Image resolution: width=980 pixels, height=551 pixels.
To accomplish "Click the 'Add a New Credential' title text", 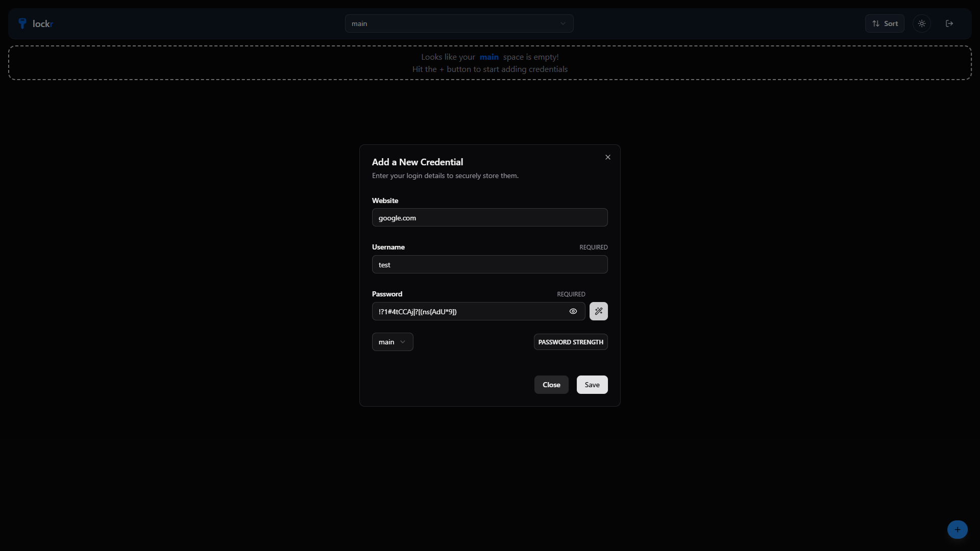I will tap(418, 162).
